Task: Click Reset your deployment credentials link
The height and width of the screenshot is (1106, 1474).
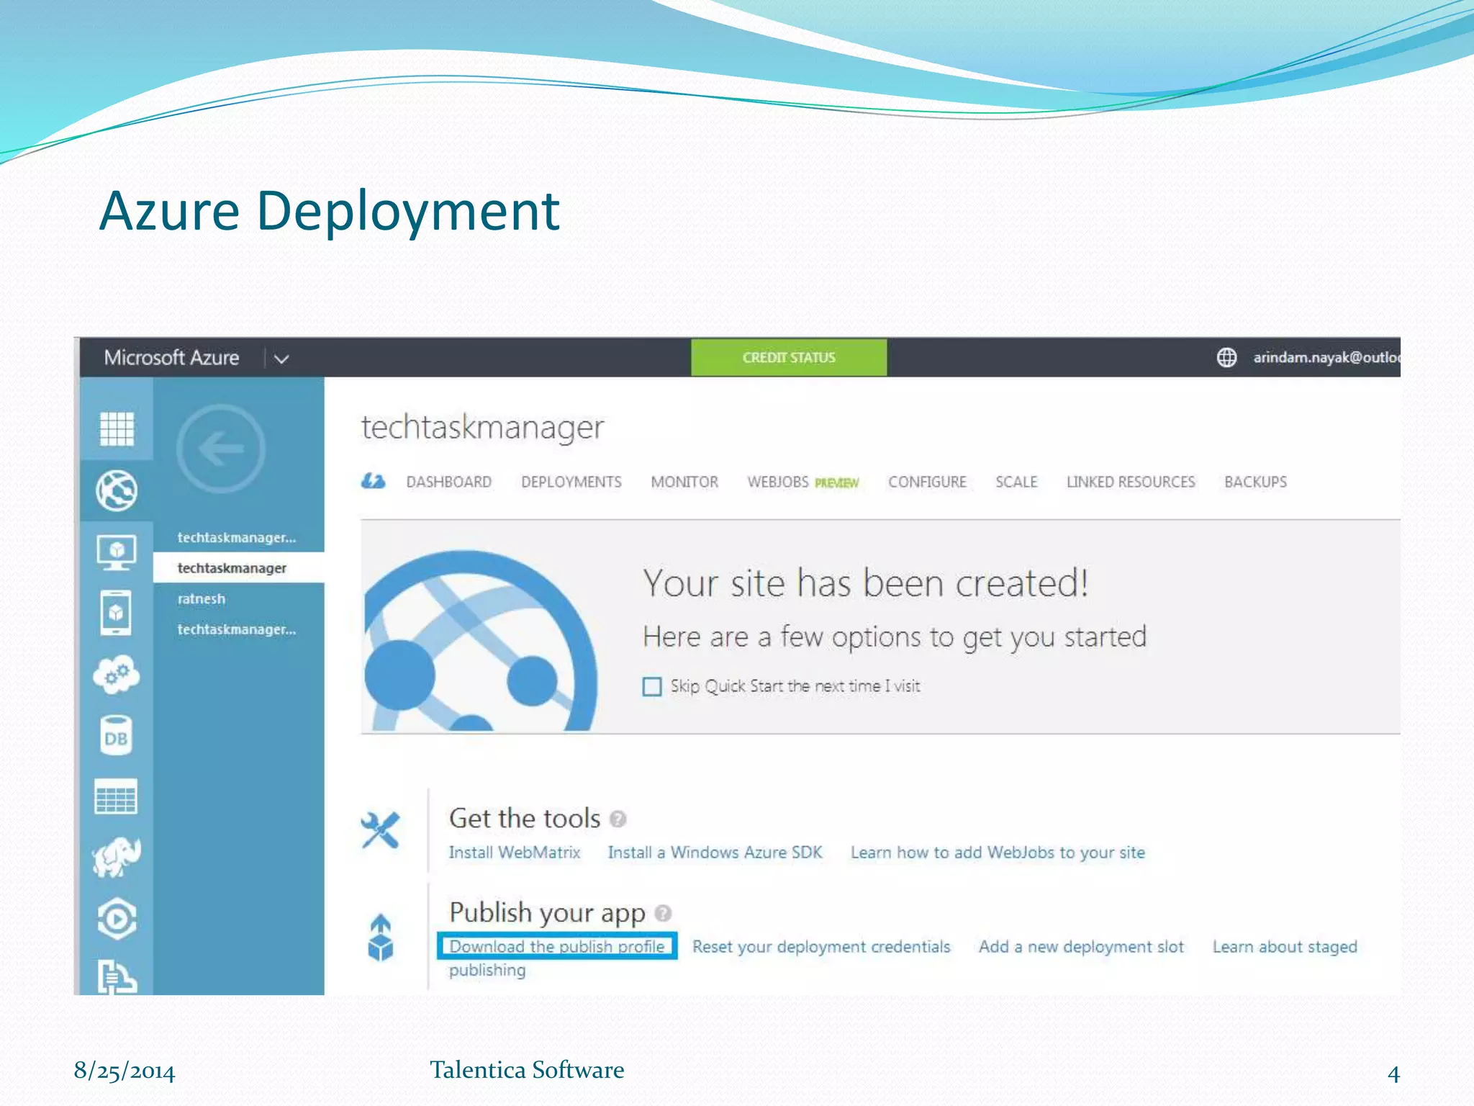Action: pyautogui.click(x=821, y=947)
